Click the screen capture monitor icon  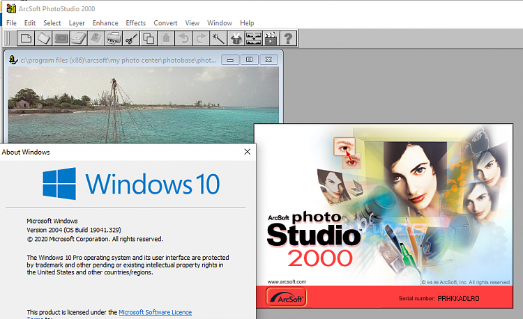[x=61, y=38]
